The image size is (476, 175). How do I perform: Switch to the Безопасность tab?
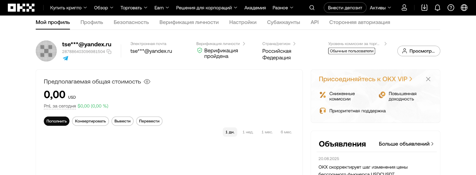click(x=131, y=22)
